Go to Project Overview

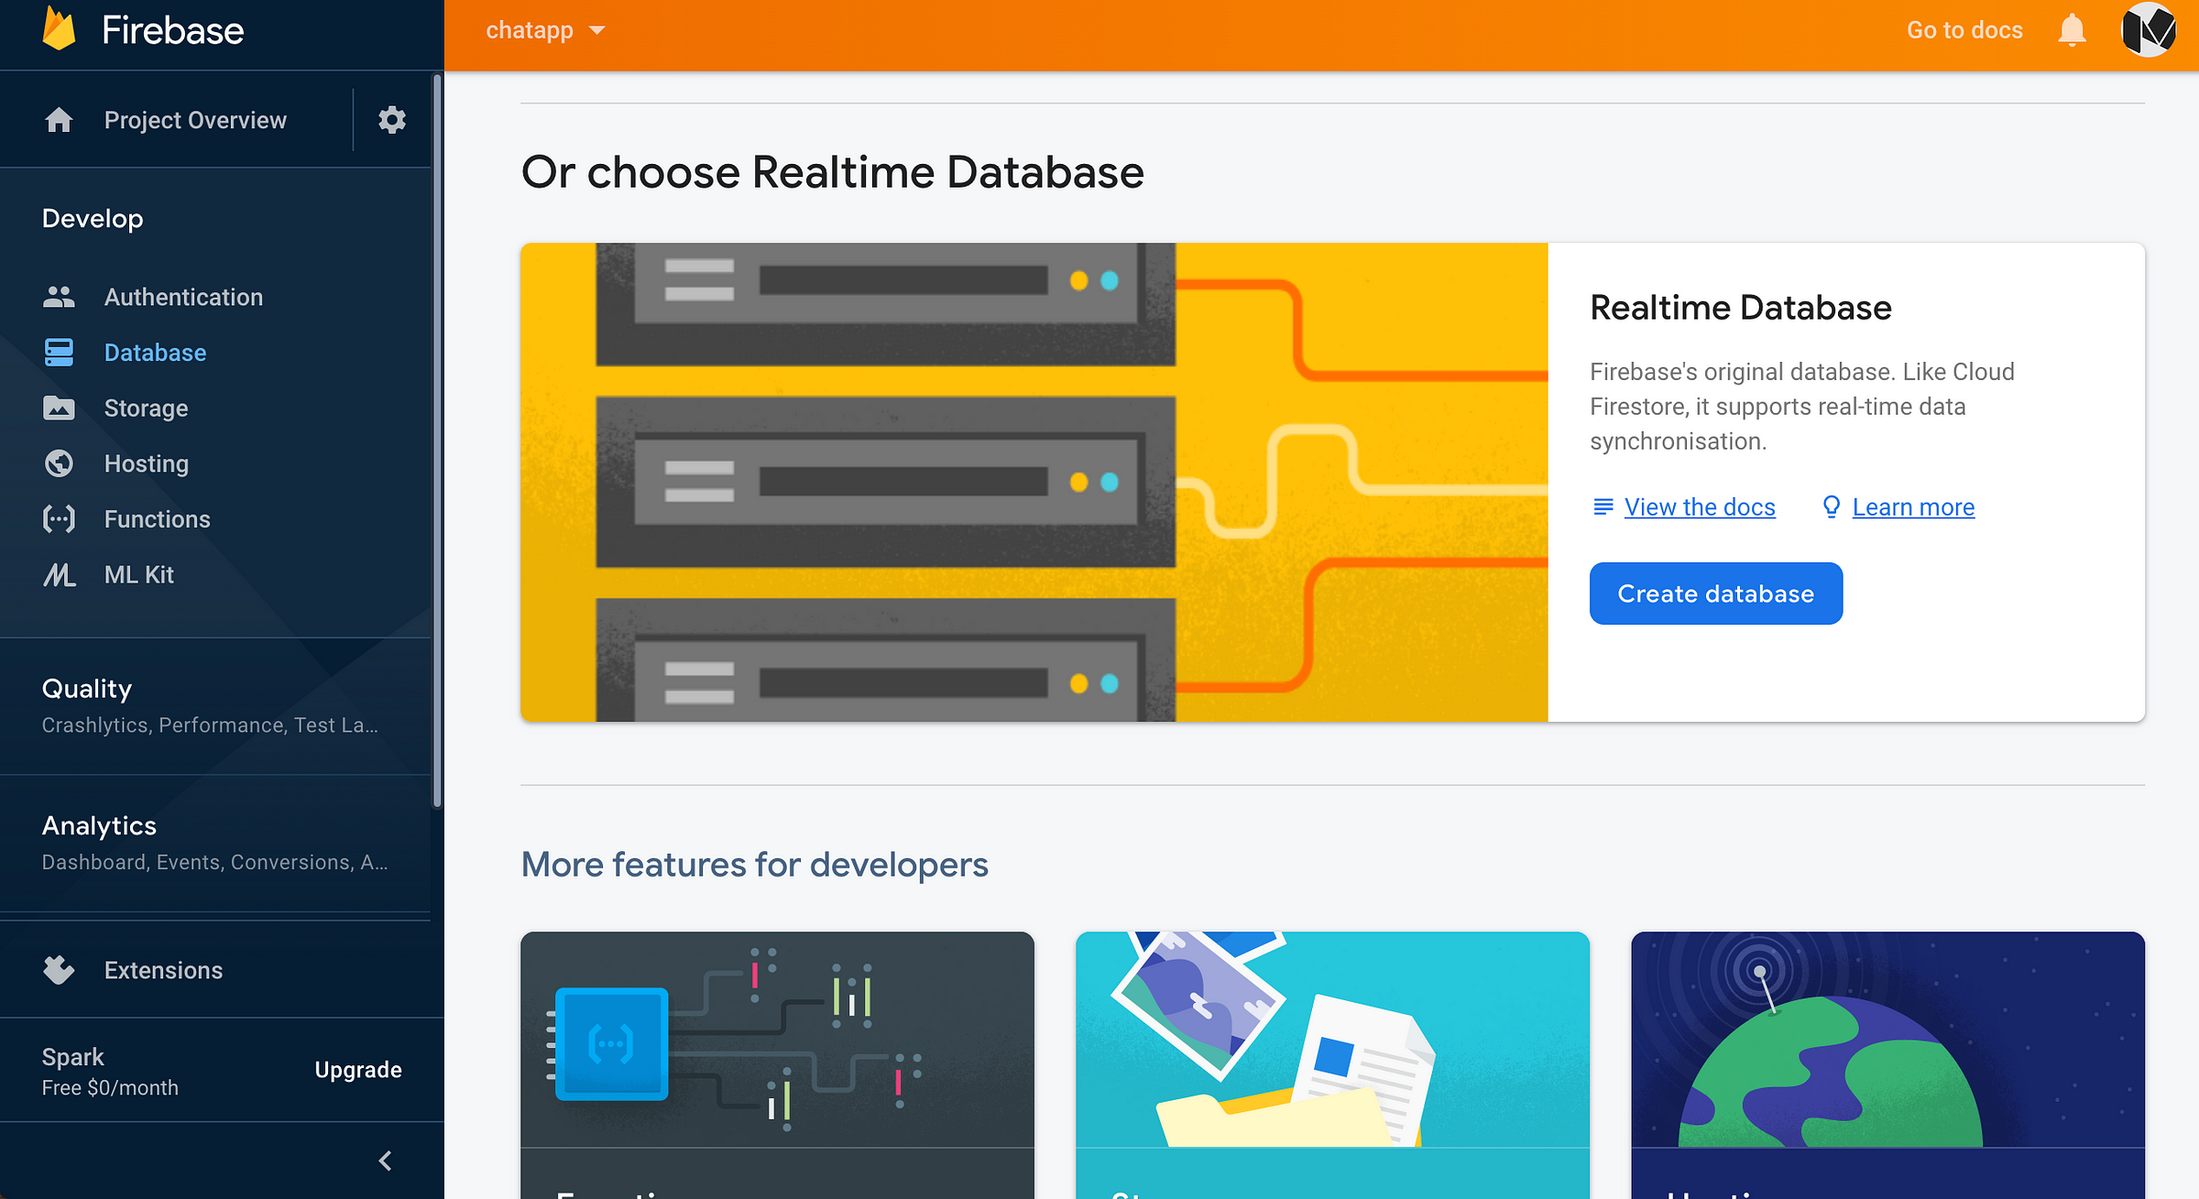point(195,120)
